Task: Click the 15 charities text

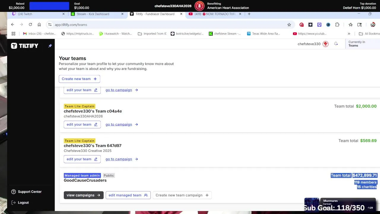Action: 367,187
